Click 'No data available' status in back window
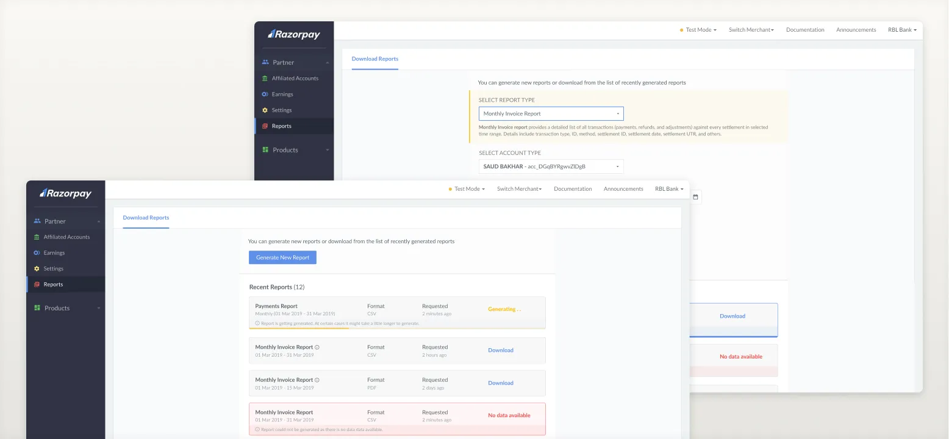 [741, 357]
